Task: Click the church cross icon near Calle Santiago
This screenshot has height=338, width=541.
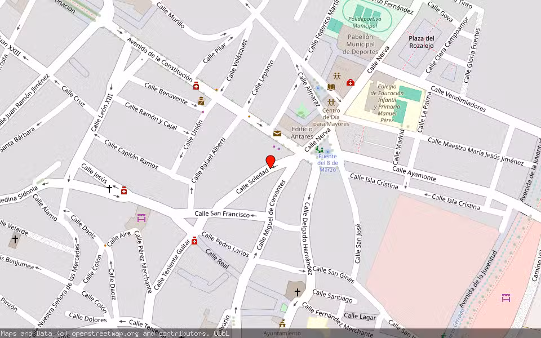Action: coord(297,292)
